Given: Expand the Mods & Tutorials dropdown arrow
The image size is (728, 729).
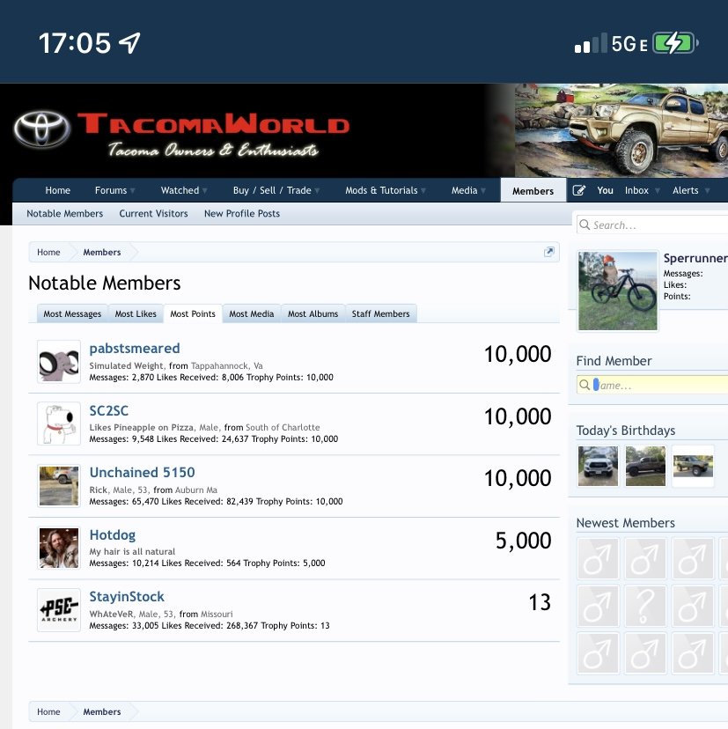Looking at the screenshot, I should [x=423, y=191].
